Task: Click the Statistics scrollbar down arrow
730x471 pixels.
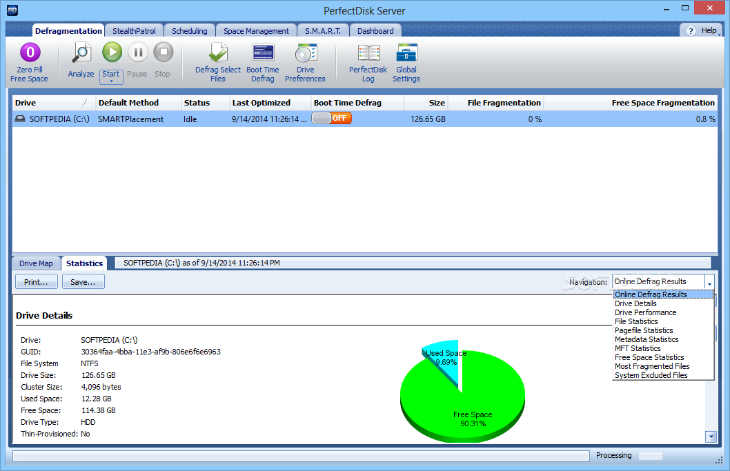Action: (711, 437)
